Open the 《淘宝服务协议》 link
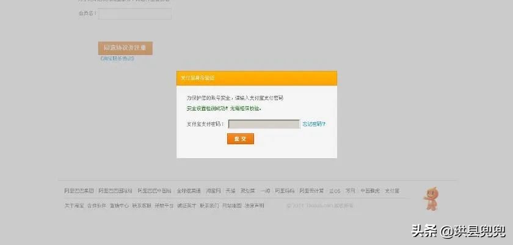 (117, 59)
